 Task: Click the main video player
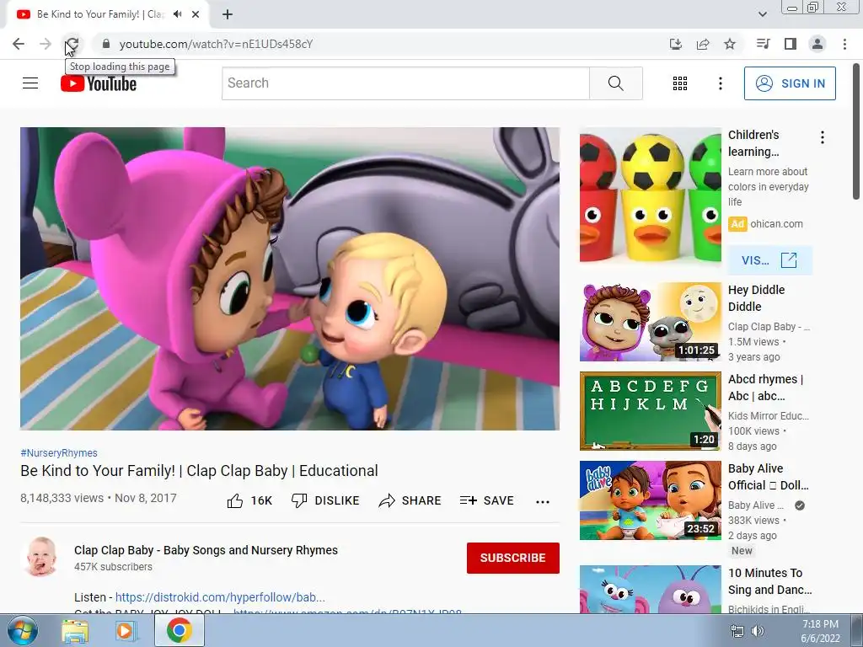point(290,279)
